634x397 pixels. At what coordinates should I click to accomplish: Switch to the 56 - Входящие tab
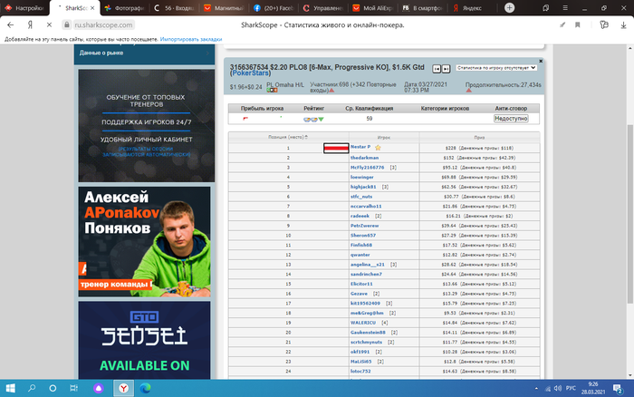pos(175,7)
